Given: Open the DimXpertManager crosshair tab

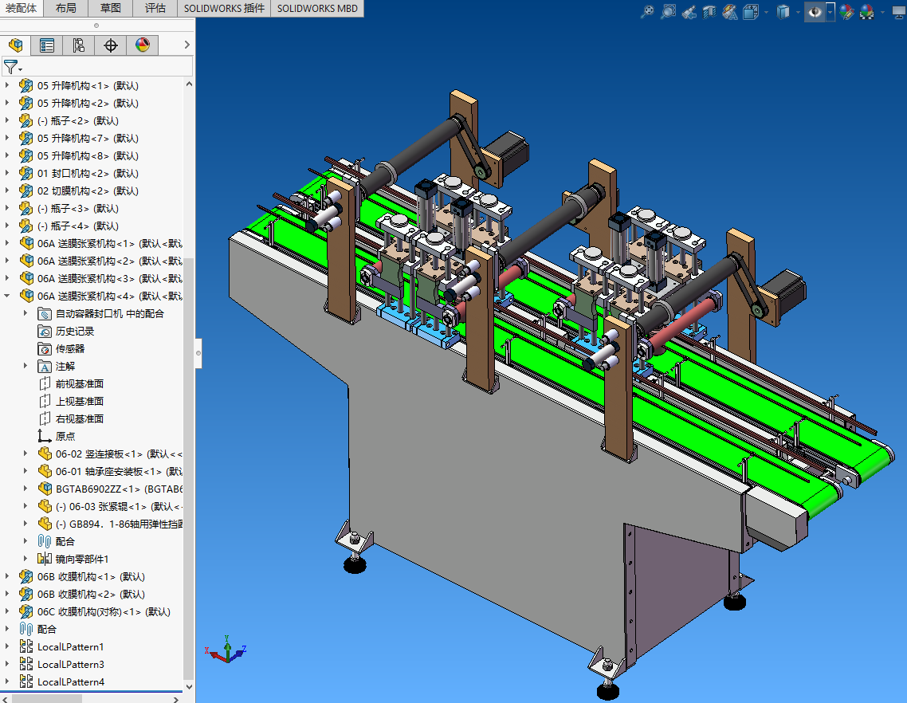Looking at the screenshot, I should coord(111,45).
